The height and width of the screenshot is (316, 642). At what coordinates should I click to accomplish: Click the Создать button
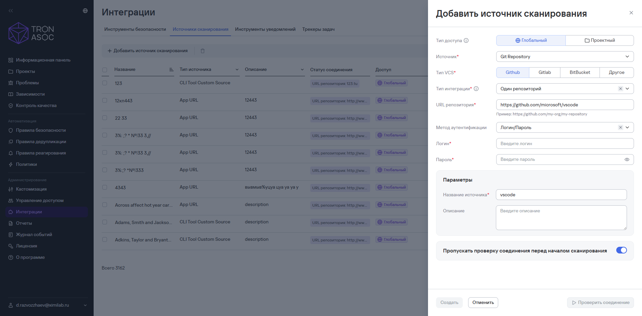tap(449, 303)
